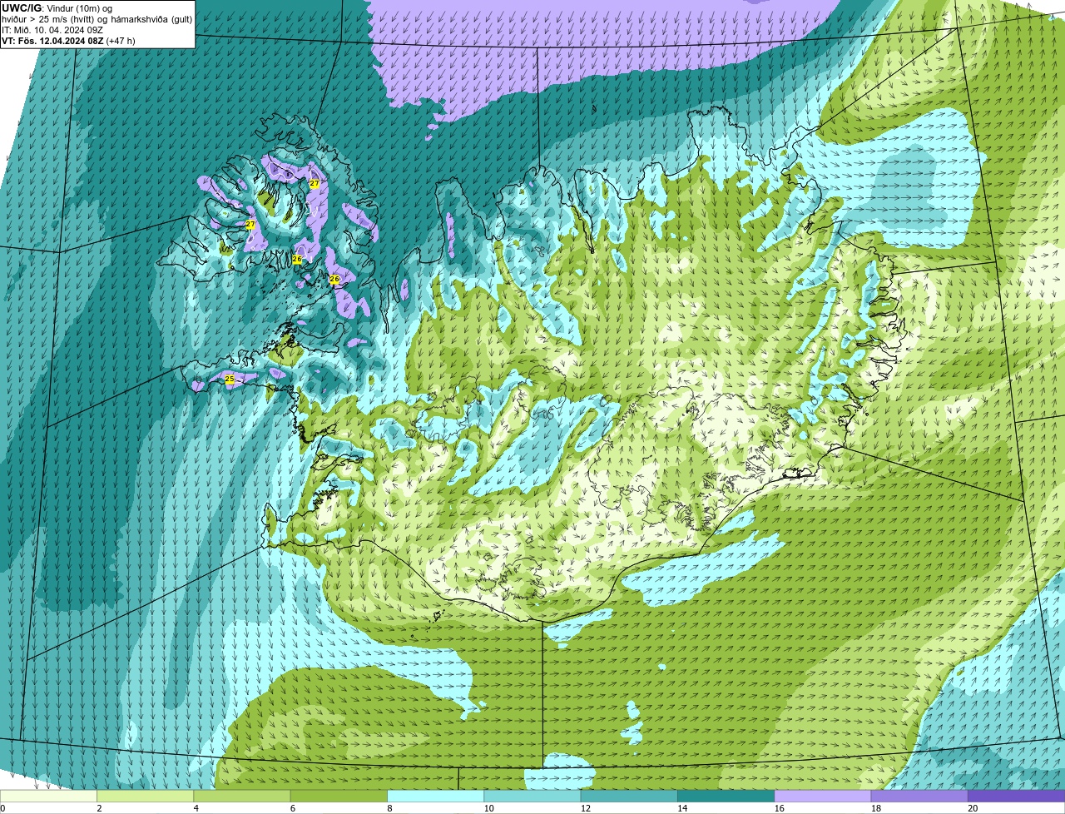The width and height of the screenshot is (1065, 814).
Task: Pick the olive green 6–8 legend swatch
Action: point(339,796)
